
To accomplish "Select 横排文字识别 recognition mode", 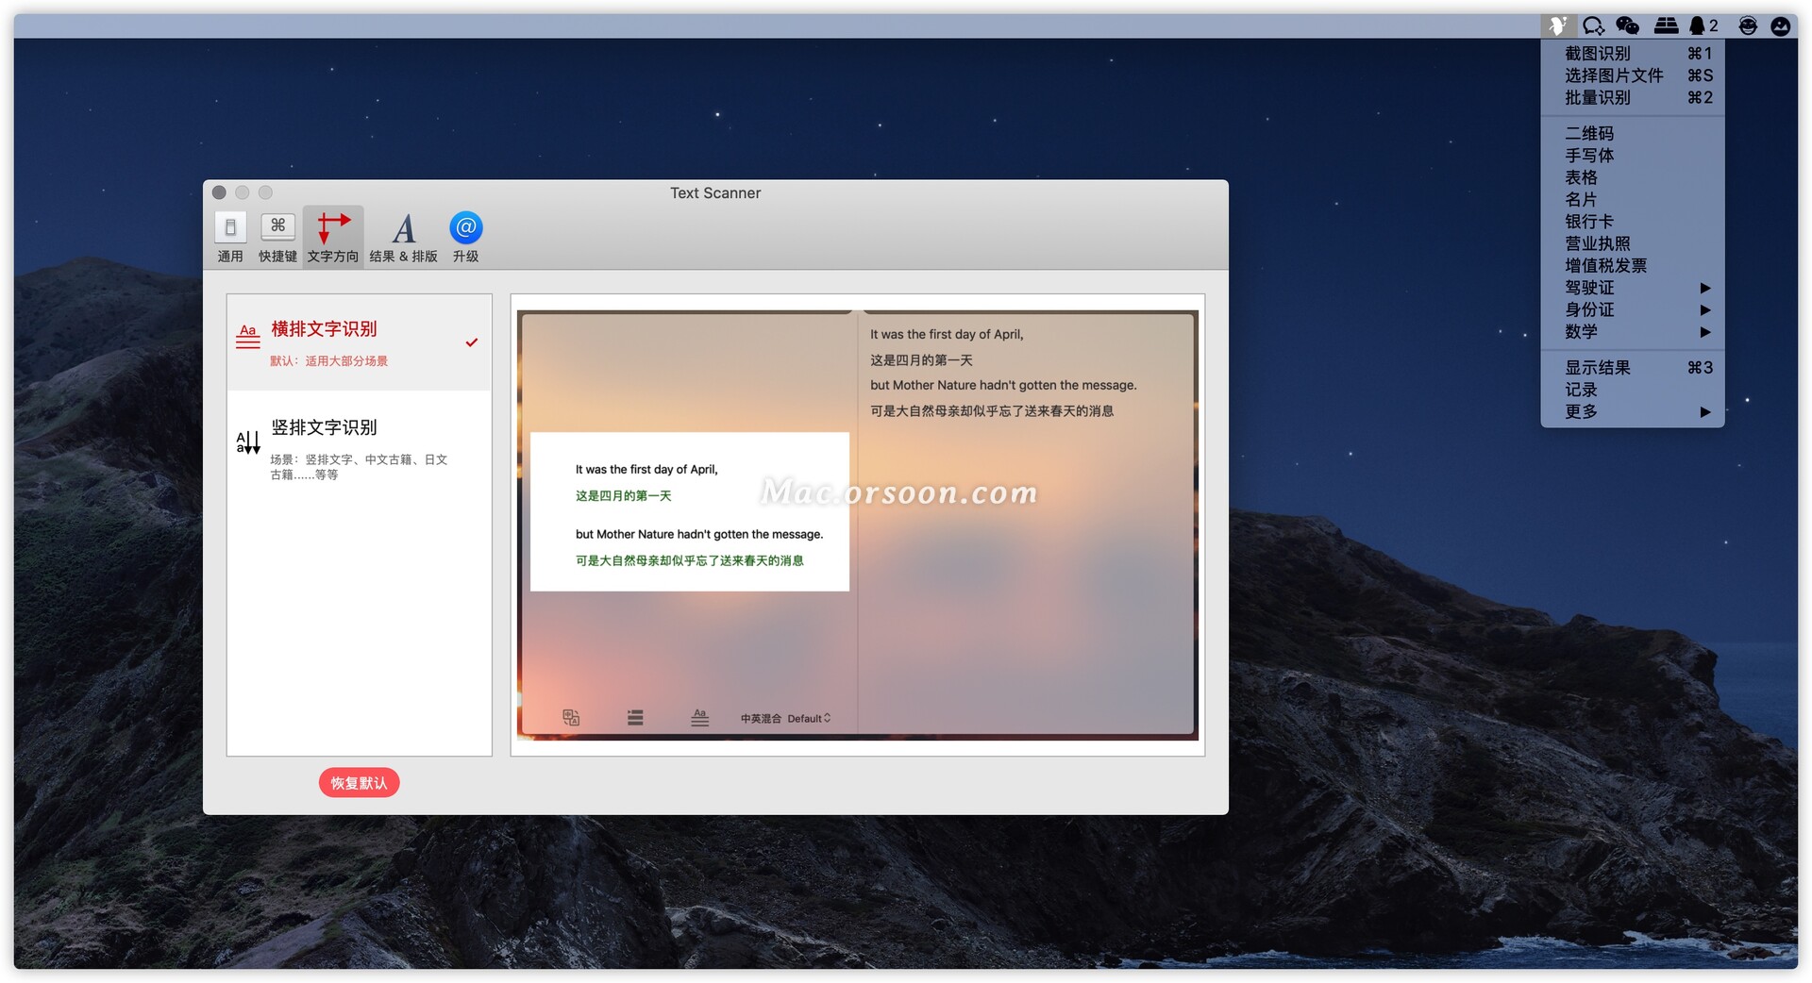I will point(359,342).
